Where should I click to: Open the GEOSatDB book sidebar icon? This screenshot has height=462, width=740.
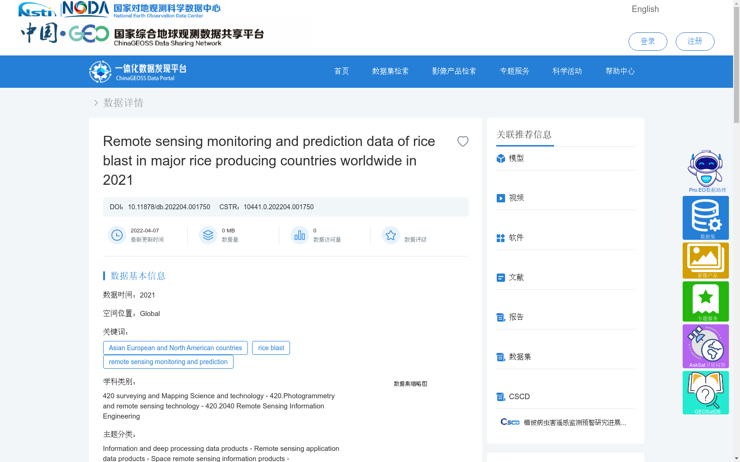706,393
